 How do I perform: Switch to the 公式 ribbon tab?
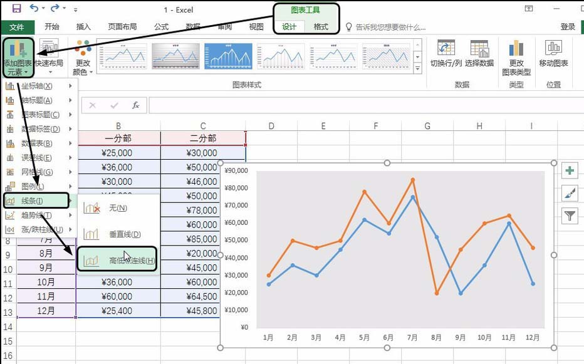tap(161, 26)
